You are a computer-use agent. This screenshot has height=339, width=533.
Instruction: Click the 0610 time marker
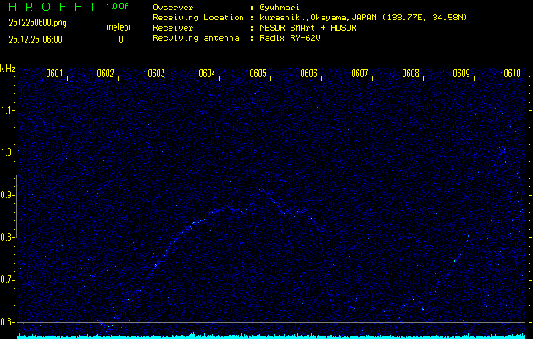512,74
